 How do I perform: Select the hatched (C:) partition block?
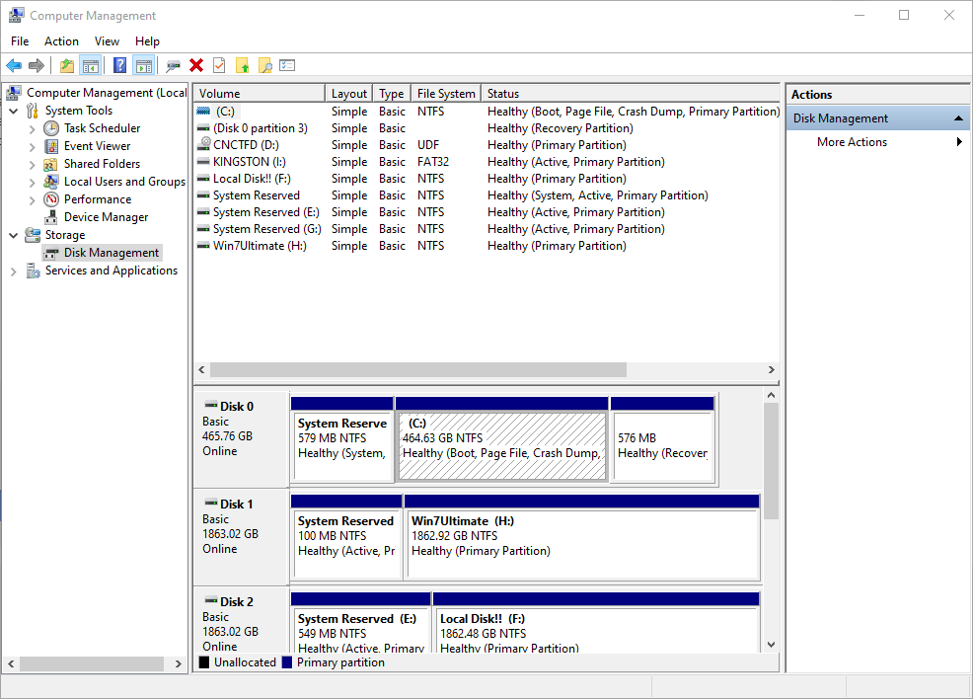pos(501,445)
